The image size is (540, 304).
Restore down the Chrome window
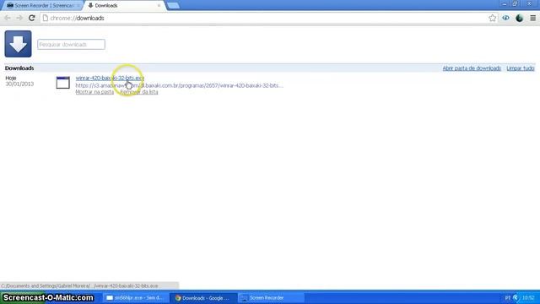[516, 3]
